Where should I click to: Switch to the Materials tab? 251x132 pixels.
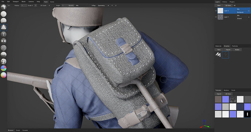(x=218, y=46)
